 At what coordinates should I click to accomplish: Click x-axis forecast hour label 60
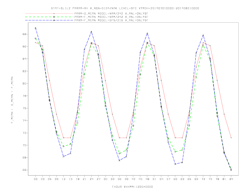pyautogui.click(x=175, y=179)
